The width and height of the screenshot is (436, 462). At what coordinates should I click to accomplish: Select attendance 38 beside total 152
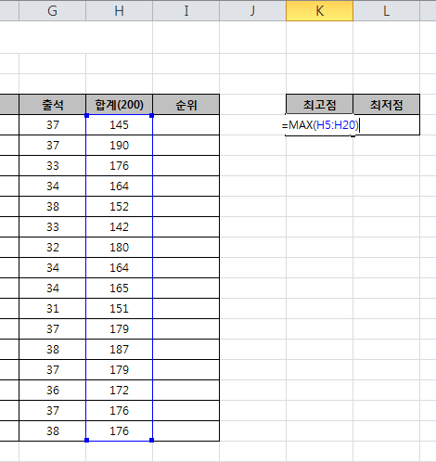(x=52, y=207)
